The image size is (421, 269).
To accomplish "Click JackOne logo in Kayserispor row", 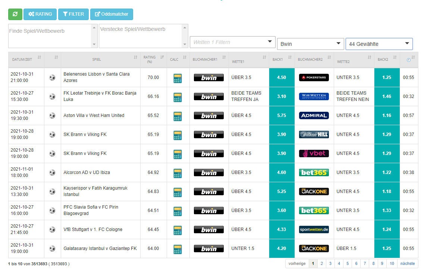I will (x=314, y=192).
